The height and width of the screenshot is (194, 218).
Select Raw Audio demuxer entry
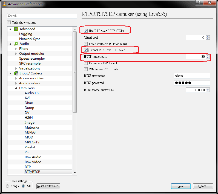click(x=33, y=157)
